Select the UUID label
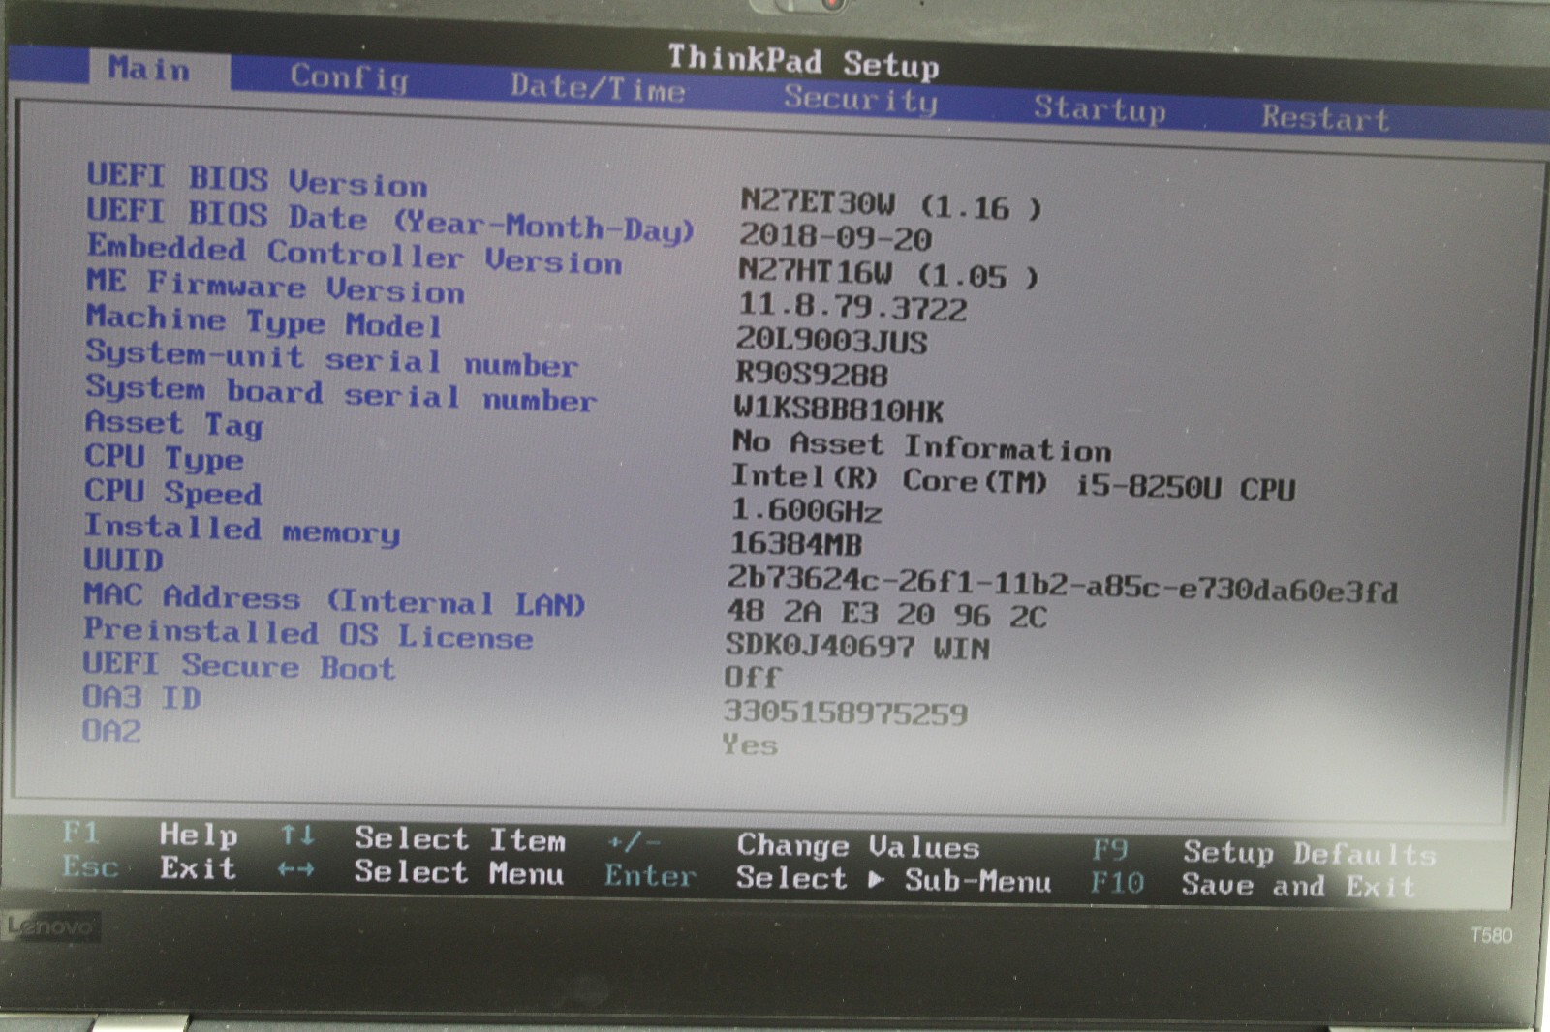The image size is (1550, 1032). pos(123,560)
